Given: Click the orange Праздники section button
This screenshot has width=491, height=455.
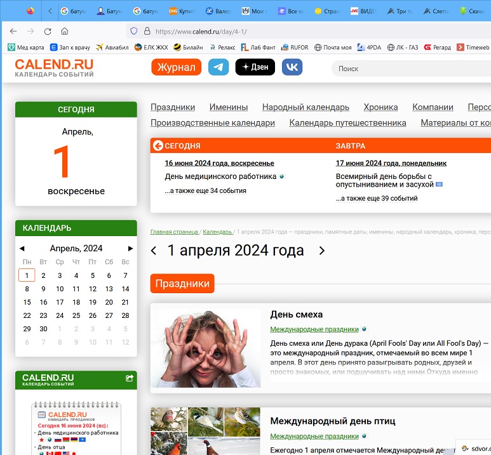Looking at the screenshot, I should [x=182, y=284].
